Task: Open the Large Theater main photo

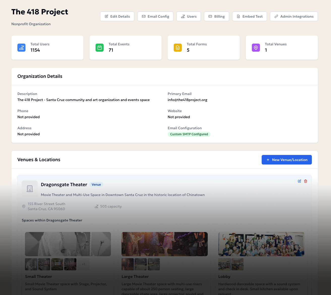Action: pyautogui.click(x=165, y=244)
